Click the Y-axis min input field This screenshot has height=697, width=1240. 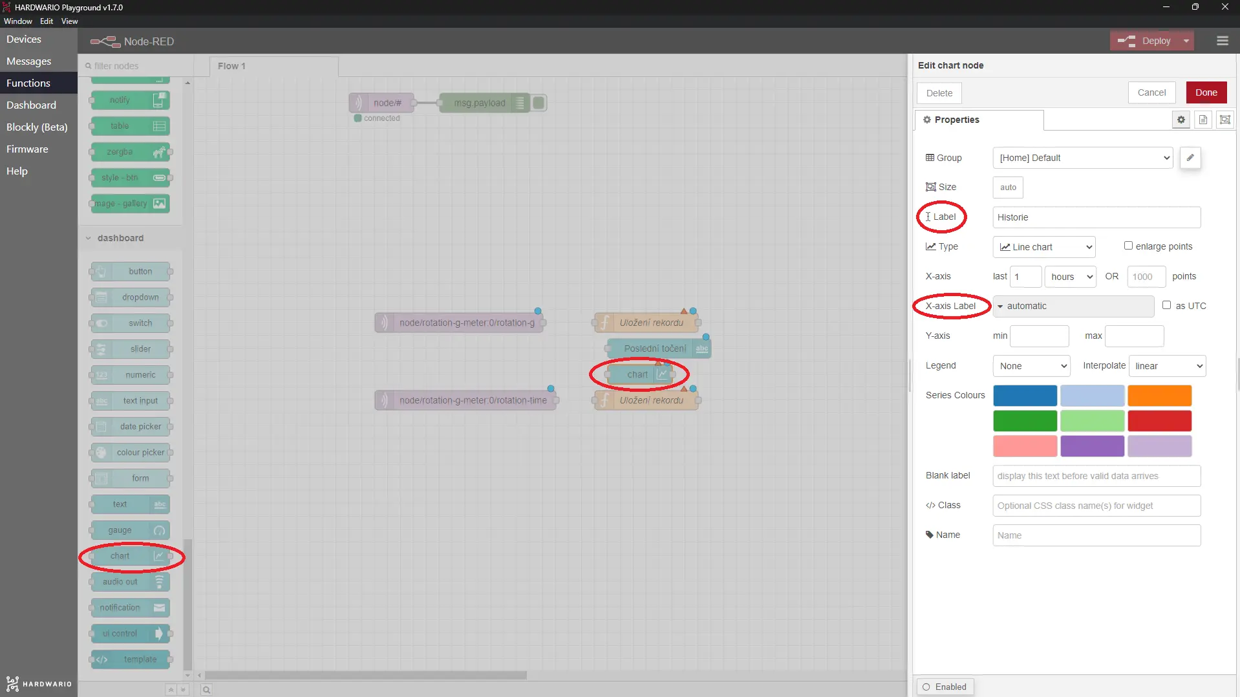coord(1040,336)
